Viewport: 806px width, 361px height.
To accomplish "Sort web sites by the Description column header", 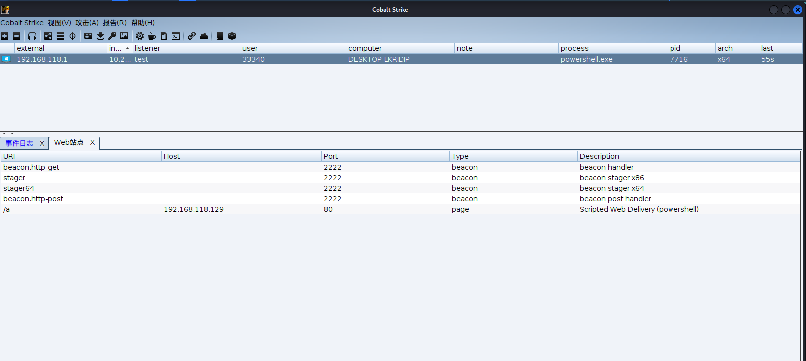I will tap(689, 156).
